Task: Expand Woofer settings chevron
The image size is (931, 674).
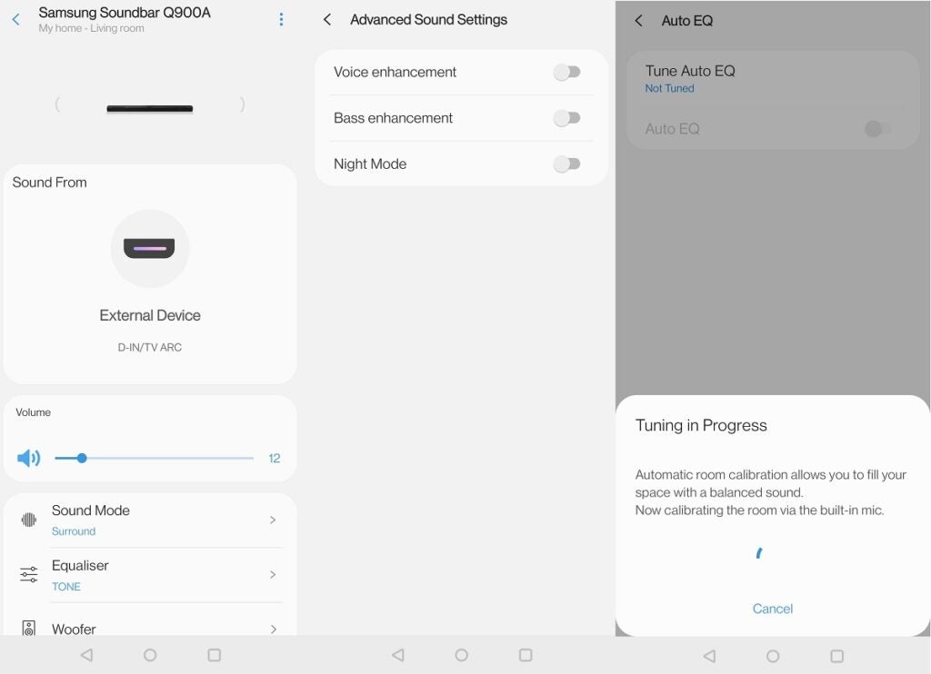Action: pos(273,629)
